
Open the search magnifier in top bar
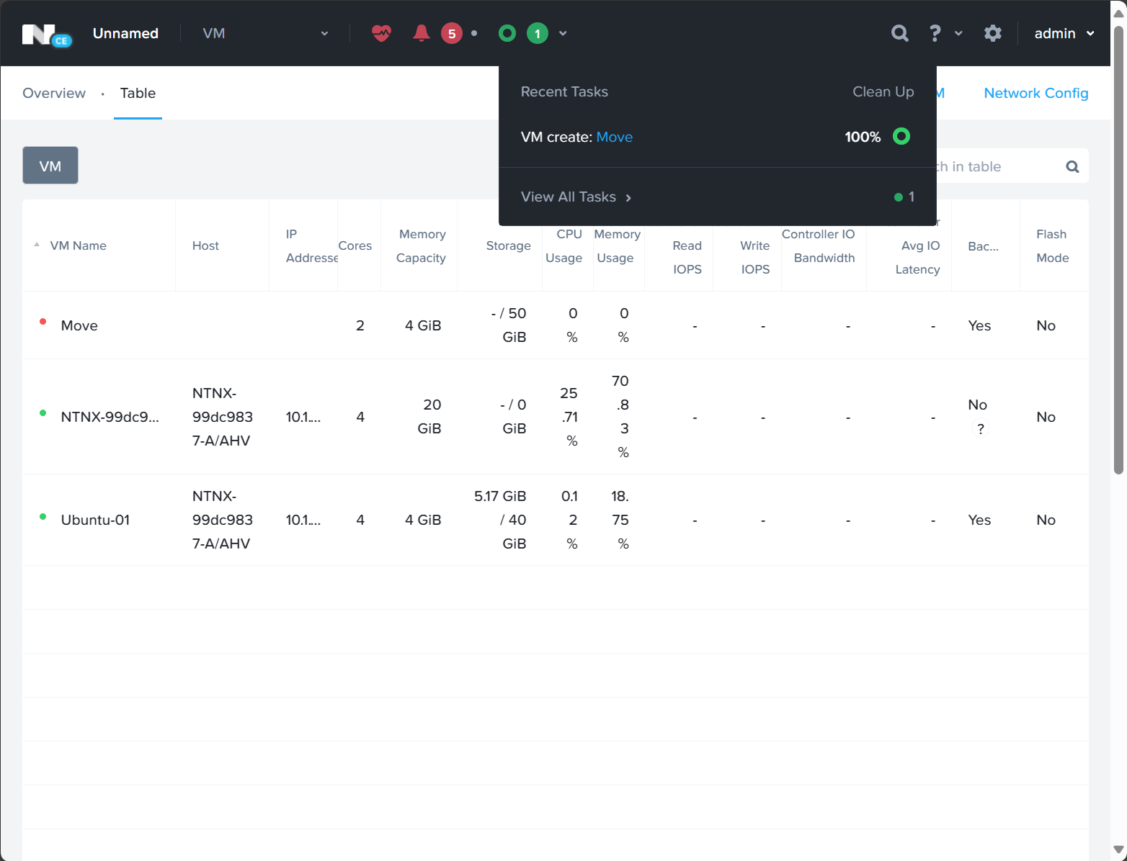(899, 33)
